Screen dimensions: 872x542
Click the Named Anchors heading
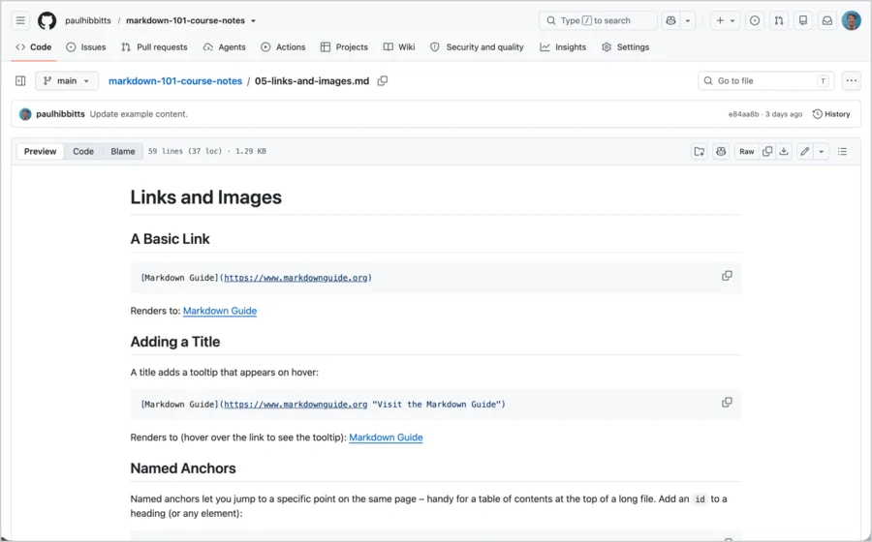pos(183,468)
